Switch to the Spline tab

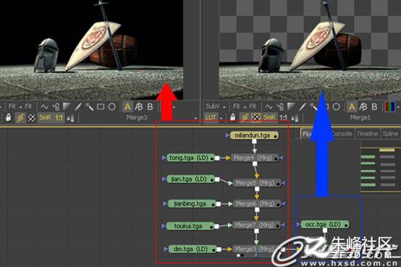(x=390, y=134)
